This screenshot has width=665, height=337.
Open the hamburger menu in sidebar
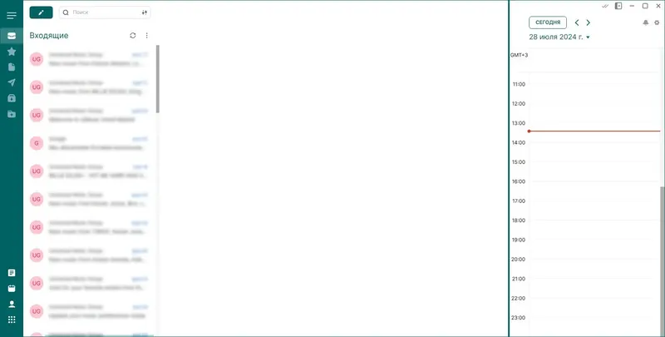pos(12,16)
